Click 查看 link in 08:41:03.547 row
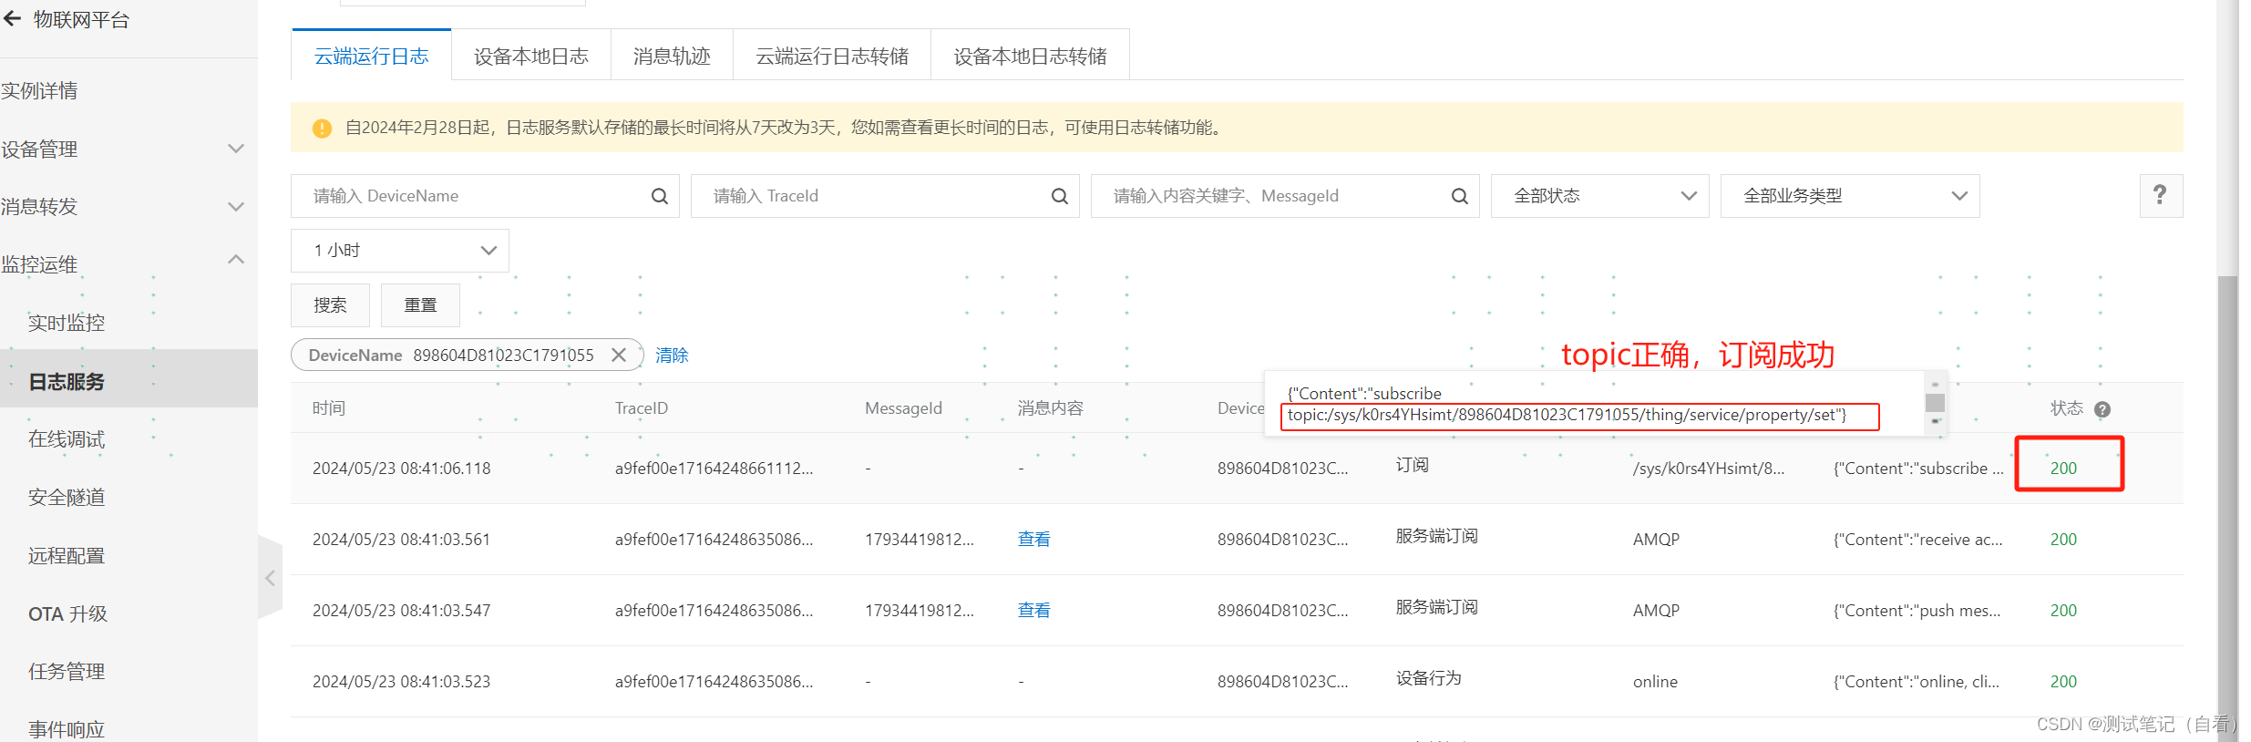The width and height of the screenshot is (2251, 742). click(x=1033, y=610)
